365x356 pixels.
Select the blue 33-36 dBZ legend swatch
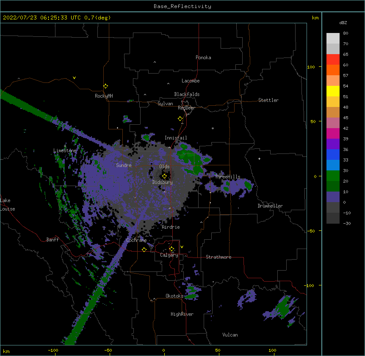click(x=333, y=154)
